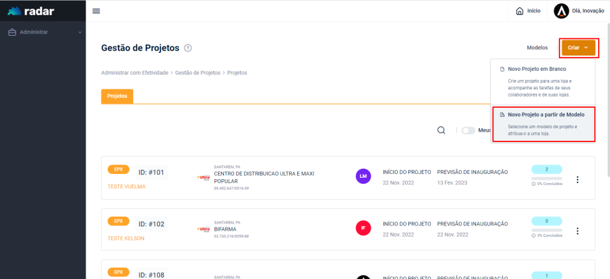Screen dimensions: 610x279
Task: Click progress bar of project #101
Action: [x=546, y=179]
